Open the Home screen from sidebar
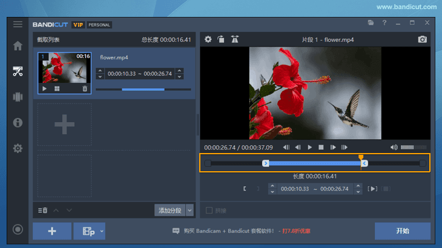The width and height of the screenshot is (442, 248). (18, 46)
